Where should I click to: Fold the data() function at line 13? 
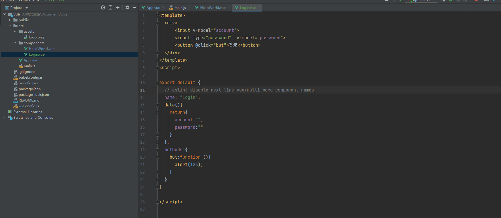pyautogui.click(x=157, y=105)
